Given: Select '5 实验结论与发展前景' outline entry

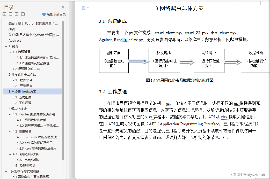Looking at the screenshot, I should [x=24, y=171].
